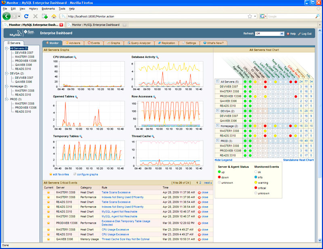Click the red Critical Alerts dot for PRODWEB:13306
Screen dimensions: 323x249
(x=296, y=96)
